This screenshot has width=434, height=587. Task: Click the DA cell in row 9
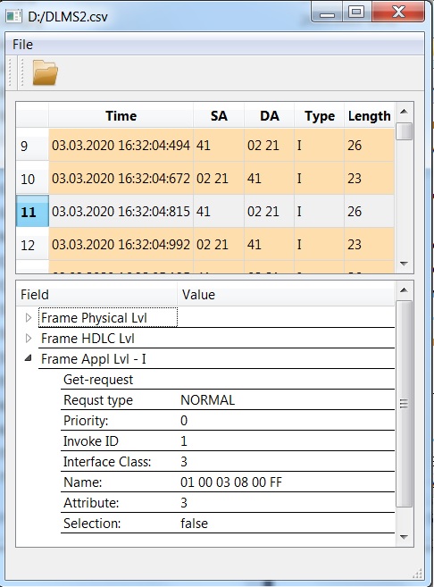[270, 146]
